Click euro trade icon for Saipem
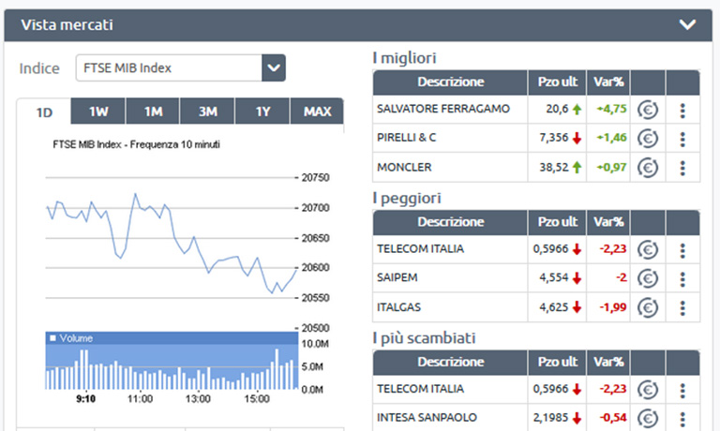The image size is (720, 431). coord(648,278)
